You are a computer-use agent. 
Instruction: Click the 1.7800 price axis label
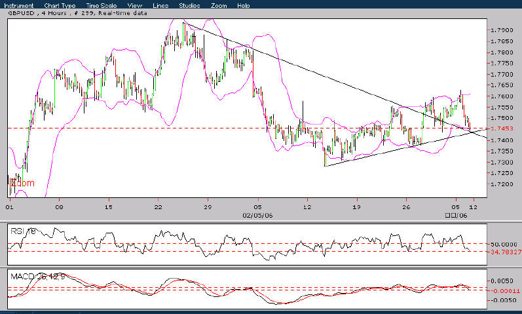(502, 52)
